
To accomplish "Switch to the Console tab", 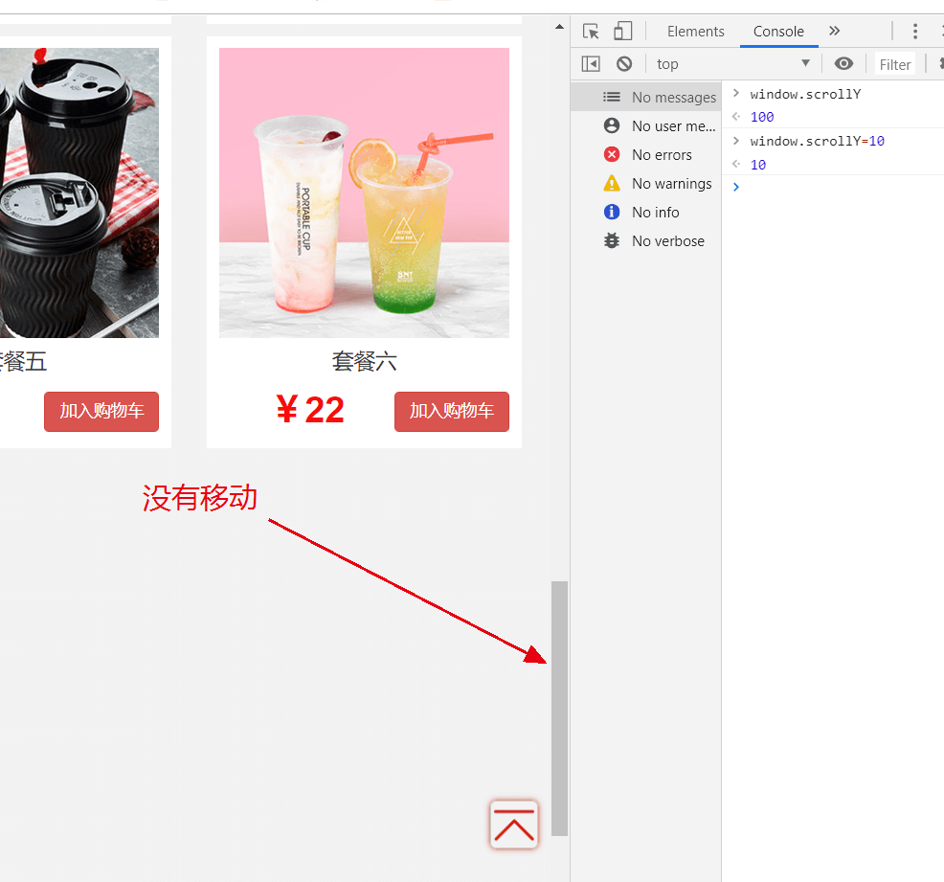I will [778, 32].
